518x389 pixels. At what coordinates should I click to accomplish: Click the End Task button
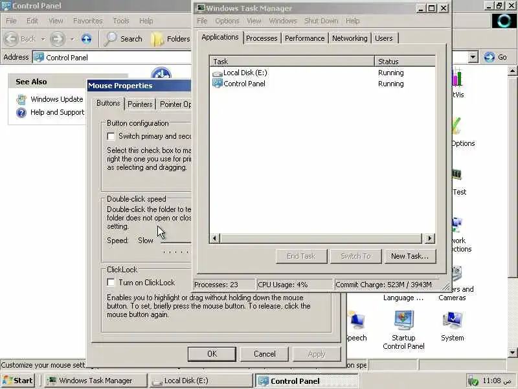[301, 256]
